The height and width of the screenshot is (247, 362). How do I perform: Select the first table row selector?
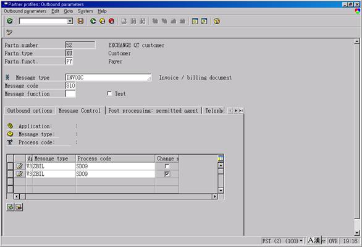tap(10, 166)
